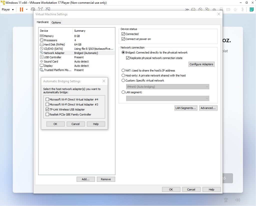Check Microsoft Wi-Fi Direct Virtual Adapter #4
This screenshot has height=206, width=256.
[47, 99]
